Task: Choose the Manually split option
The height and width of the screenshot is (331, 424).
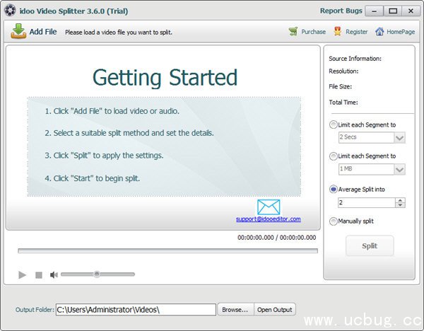Action: [334, 221]
